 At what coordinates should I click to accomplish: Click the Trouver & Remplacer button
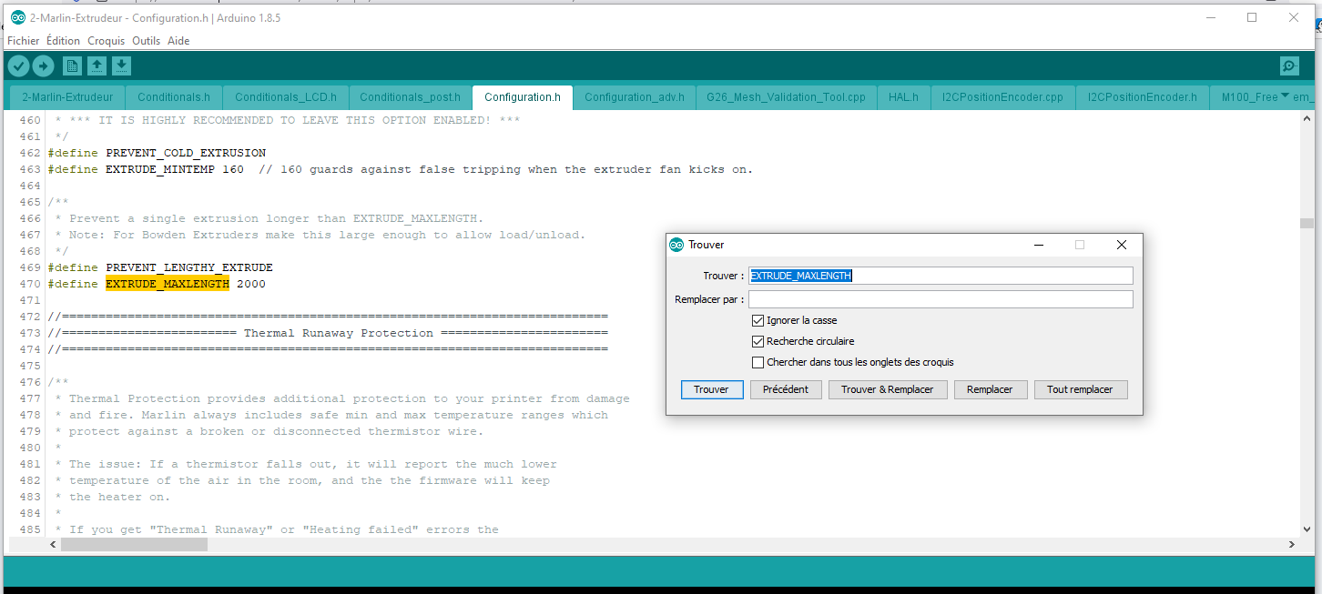point(888,389)
